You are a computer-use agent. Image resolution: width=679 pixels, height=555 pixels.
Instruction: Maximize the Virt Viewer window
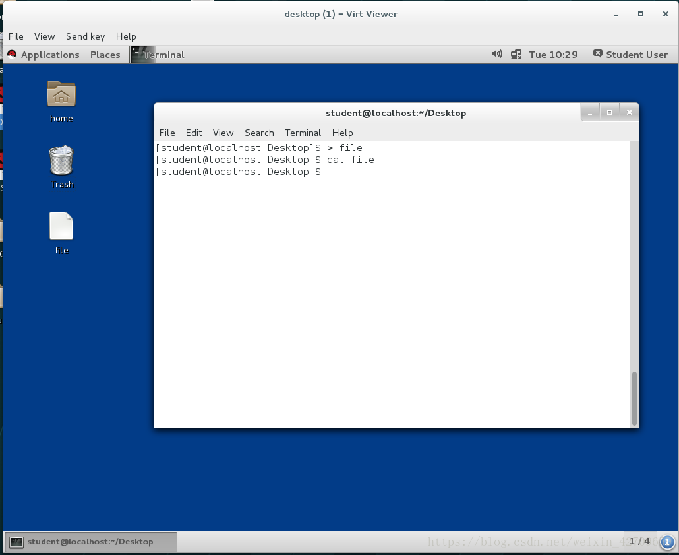point(641,14)
